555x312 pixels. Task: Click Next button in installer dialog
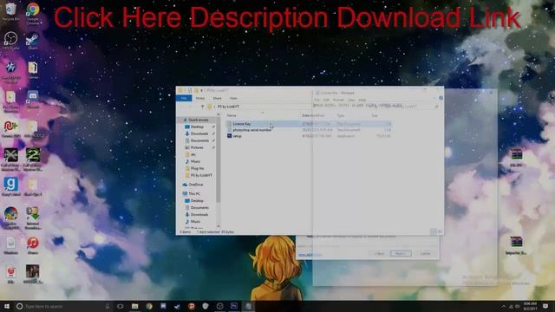[x=401, y=253]
